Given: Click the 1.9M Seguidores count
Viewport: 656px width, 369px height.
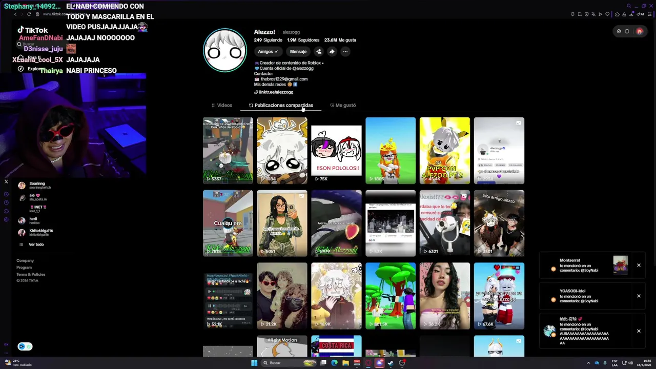Looking at the screenshot, I should 302,40.
